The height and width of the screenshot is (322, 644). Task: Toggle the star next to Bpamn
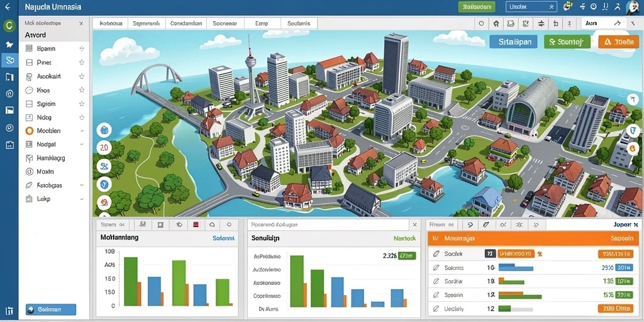pos(82,48)
